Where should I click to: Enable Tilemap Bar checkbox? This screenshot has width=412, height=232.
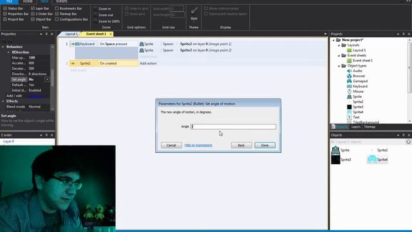click(x=57, y=14)
